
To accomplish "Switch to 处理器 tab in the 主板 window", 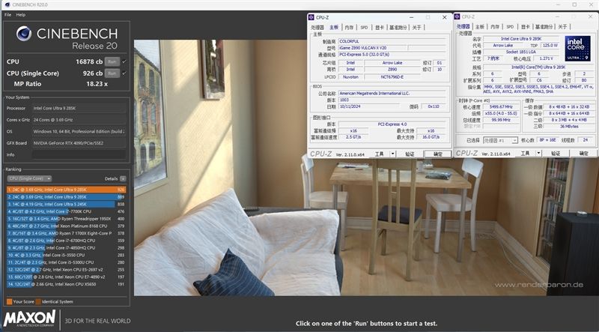I will pos(317,28).
